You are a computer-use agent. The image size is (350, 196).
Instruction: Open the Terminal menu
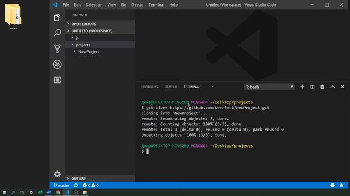point(156,5)
